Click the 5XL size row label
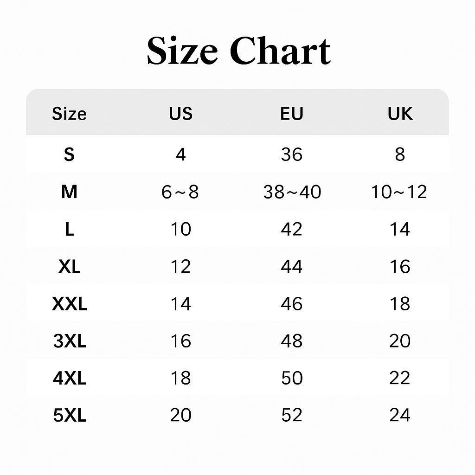Screen dimensions: 475x475 [69, 415]
